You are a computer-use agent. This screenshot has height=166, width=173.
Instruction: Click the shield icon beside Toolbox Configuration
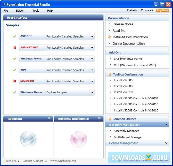(110, 74)
